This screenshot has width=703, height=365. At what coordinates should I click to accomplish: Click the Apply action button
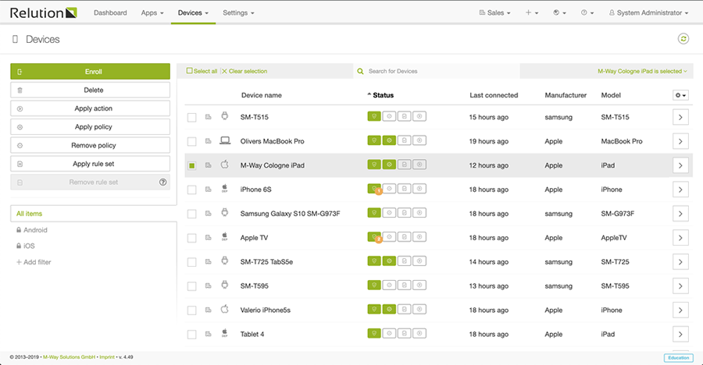[x=90, y=108]
